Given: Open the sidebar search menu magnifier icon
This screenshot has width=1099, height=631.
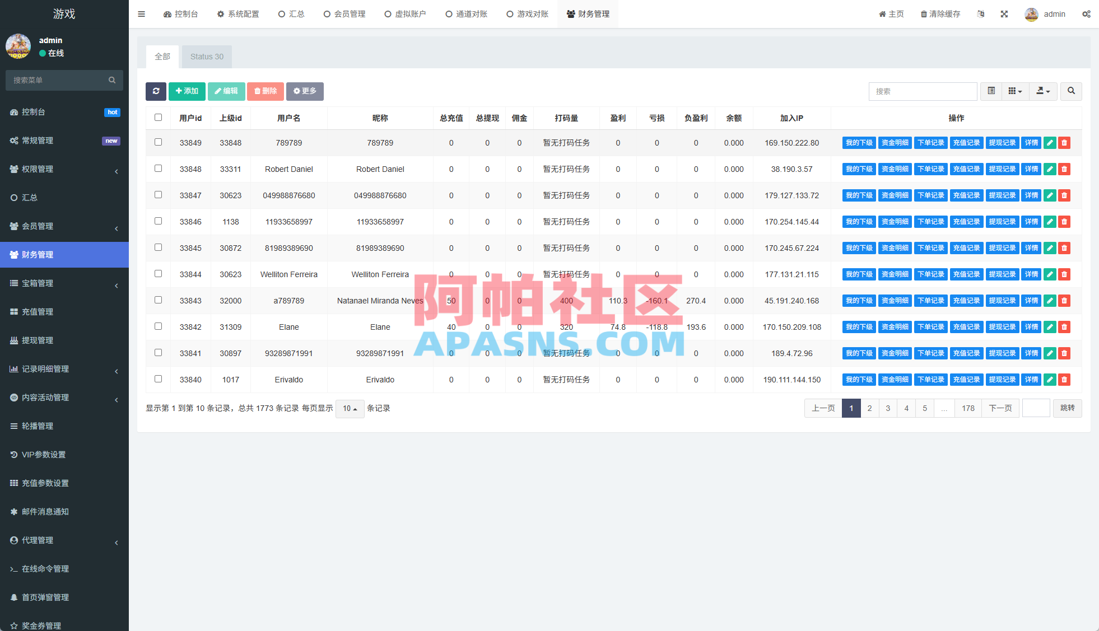Looking at the screenshot, I should click(x=112, y=80).
